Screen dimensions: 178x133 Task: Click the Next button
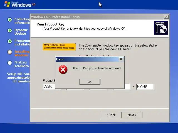click(132, 115)
